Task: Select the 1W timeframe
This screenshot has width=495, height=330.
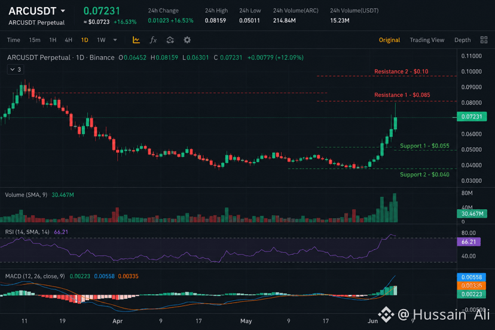Action: pyautogui.click(x=101, y=40)
